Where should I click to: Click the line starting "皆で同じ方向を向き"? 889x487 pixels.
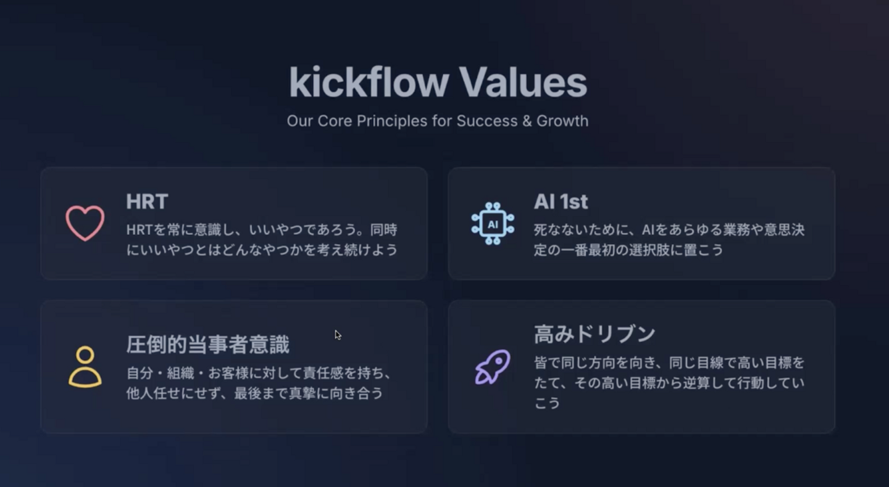[669, 362]
